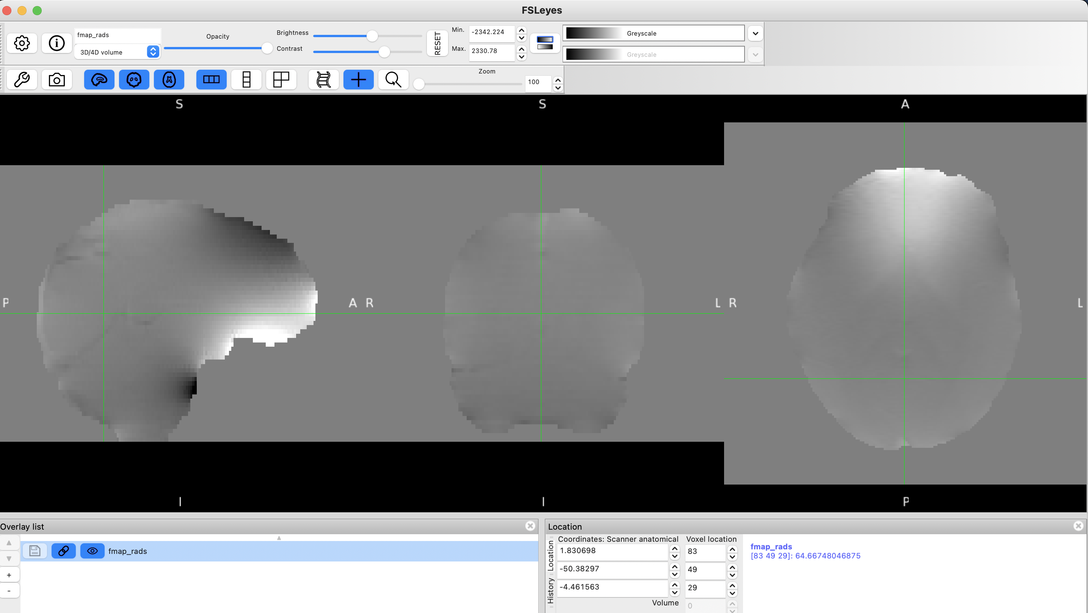Viewport: 1088px width, 613px height.
Task: Decrease the Min value stepper
Action: (x=522, y=38)
